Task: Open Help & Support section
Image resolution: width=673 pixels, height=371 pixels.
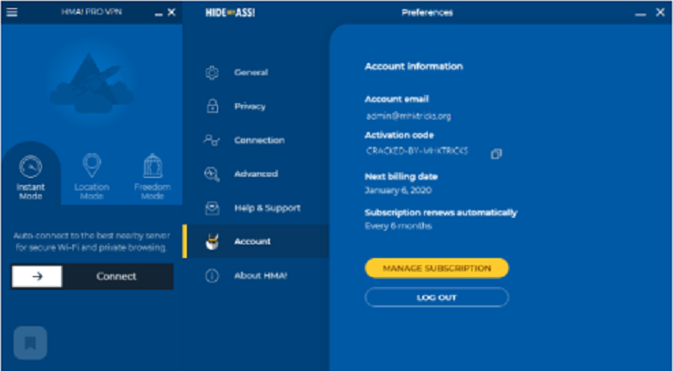Action: click(x=267, y=208)
